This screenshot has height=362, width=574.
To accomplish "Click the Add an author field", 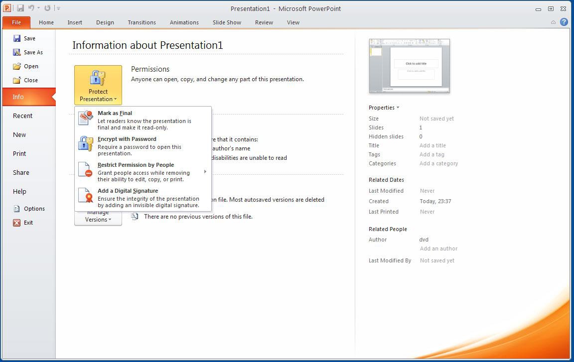I will 438,248.
